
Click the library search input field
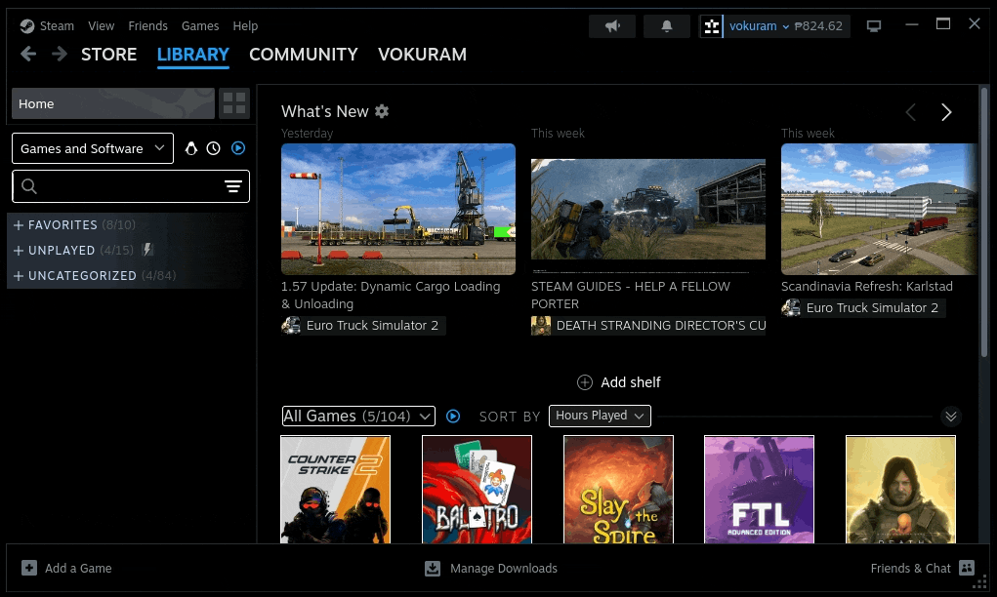(x=130, y=186)
